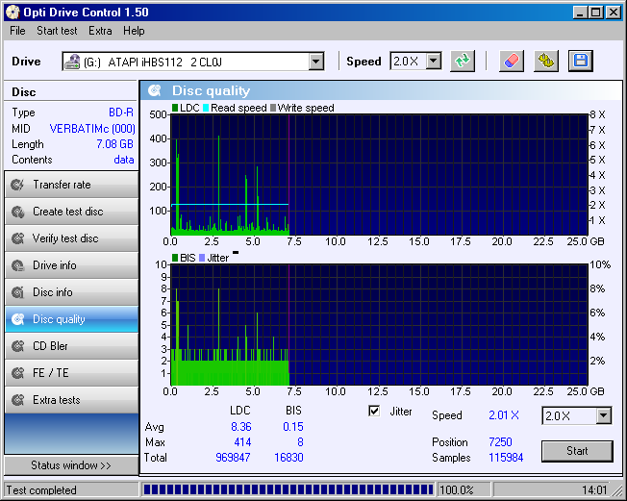Click the Read speed cyan legend swatch

click(x=206, y=108)
